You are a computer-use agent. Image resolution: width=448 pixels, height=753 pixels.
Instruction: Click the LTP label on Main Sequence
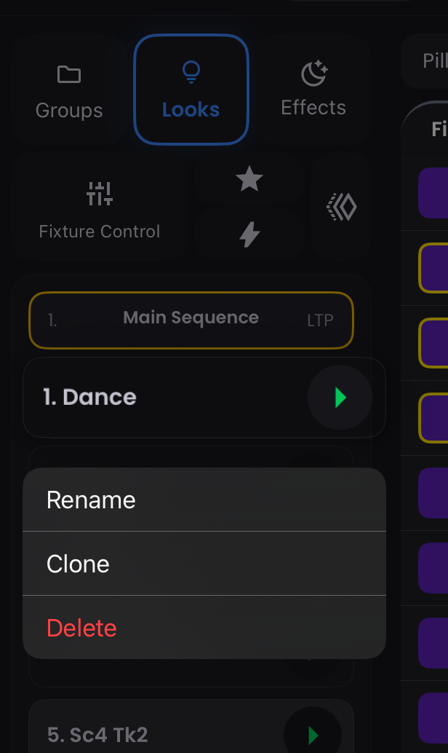point(320,320)
